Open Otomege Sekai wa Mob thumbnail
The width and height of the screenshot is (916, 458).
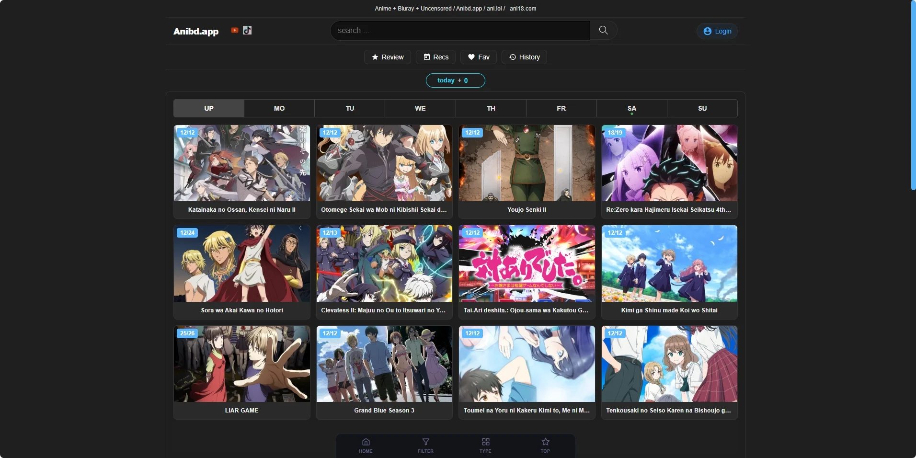pyautogui.click(x=384, y=163)
